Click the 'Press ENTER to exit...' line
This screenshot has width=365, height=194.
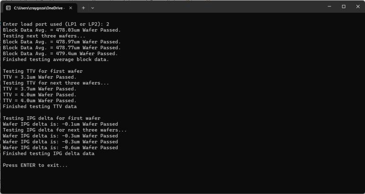[x=35, y=165]
